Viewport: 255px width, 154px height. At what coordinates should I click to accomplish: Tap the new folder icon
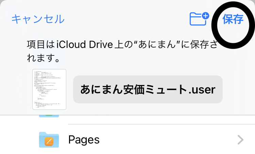tap(199, 19)
